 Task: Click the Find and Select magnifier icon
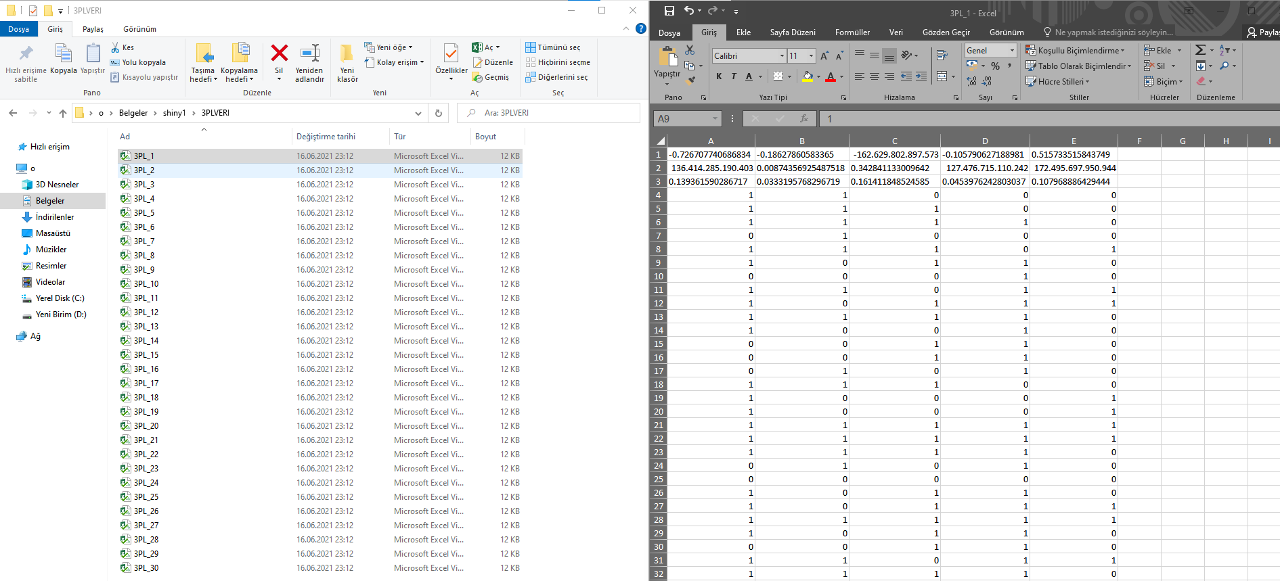click(1224, 66)
